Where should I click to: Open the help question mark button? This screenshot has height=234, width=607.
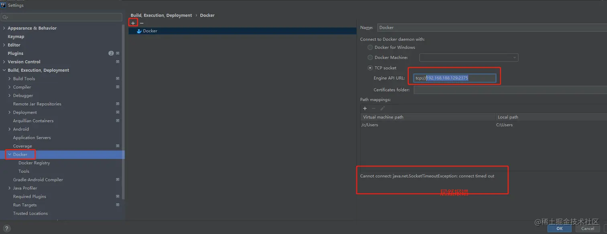pos(6,228)
